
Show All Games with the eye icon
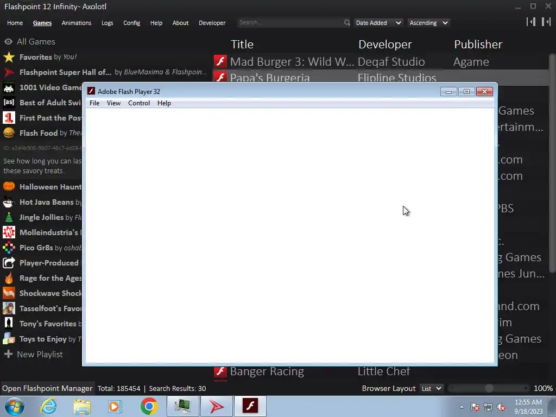pos(8,42)
